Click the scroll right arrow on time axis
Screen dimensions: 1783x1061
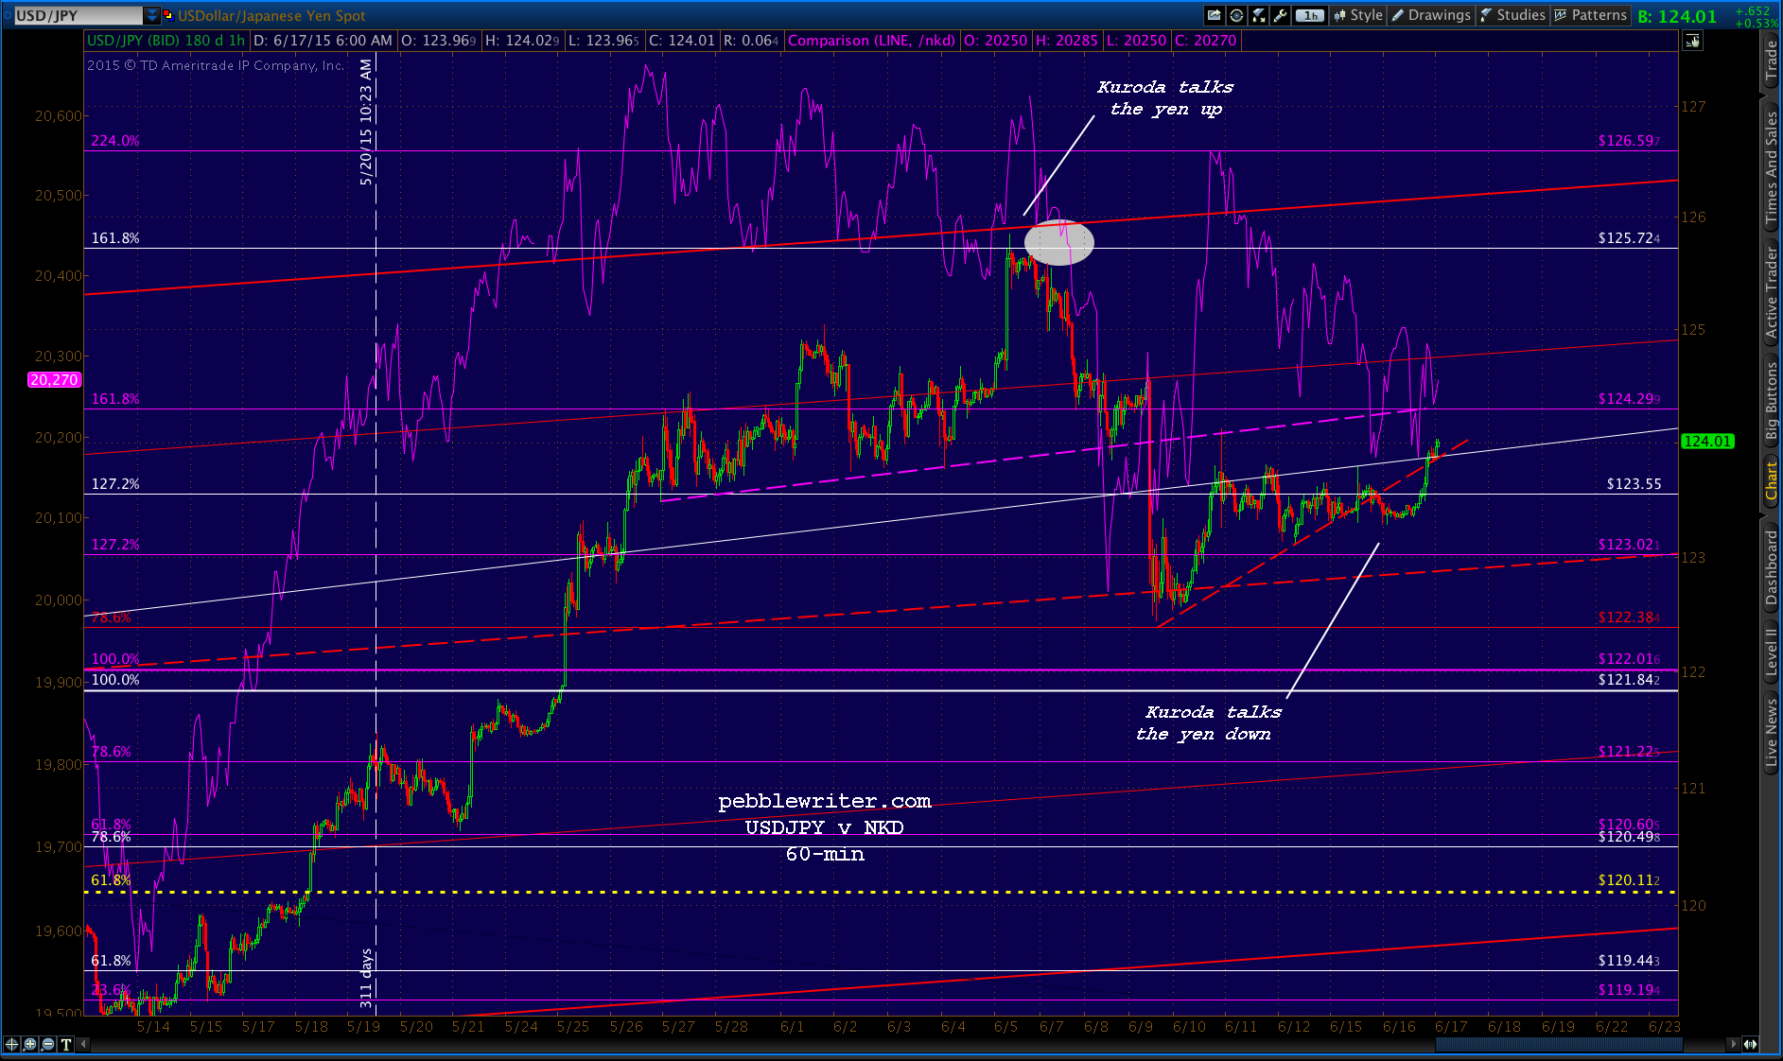pyautogui.click(x=1733, y=1044)
